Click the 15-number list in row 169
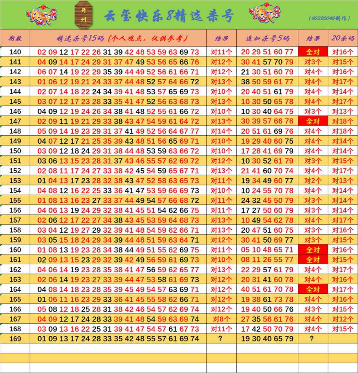 (x=118, y=339)
